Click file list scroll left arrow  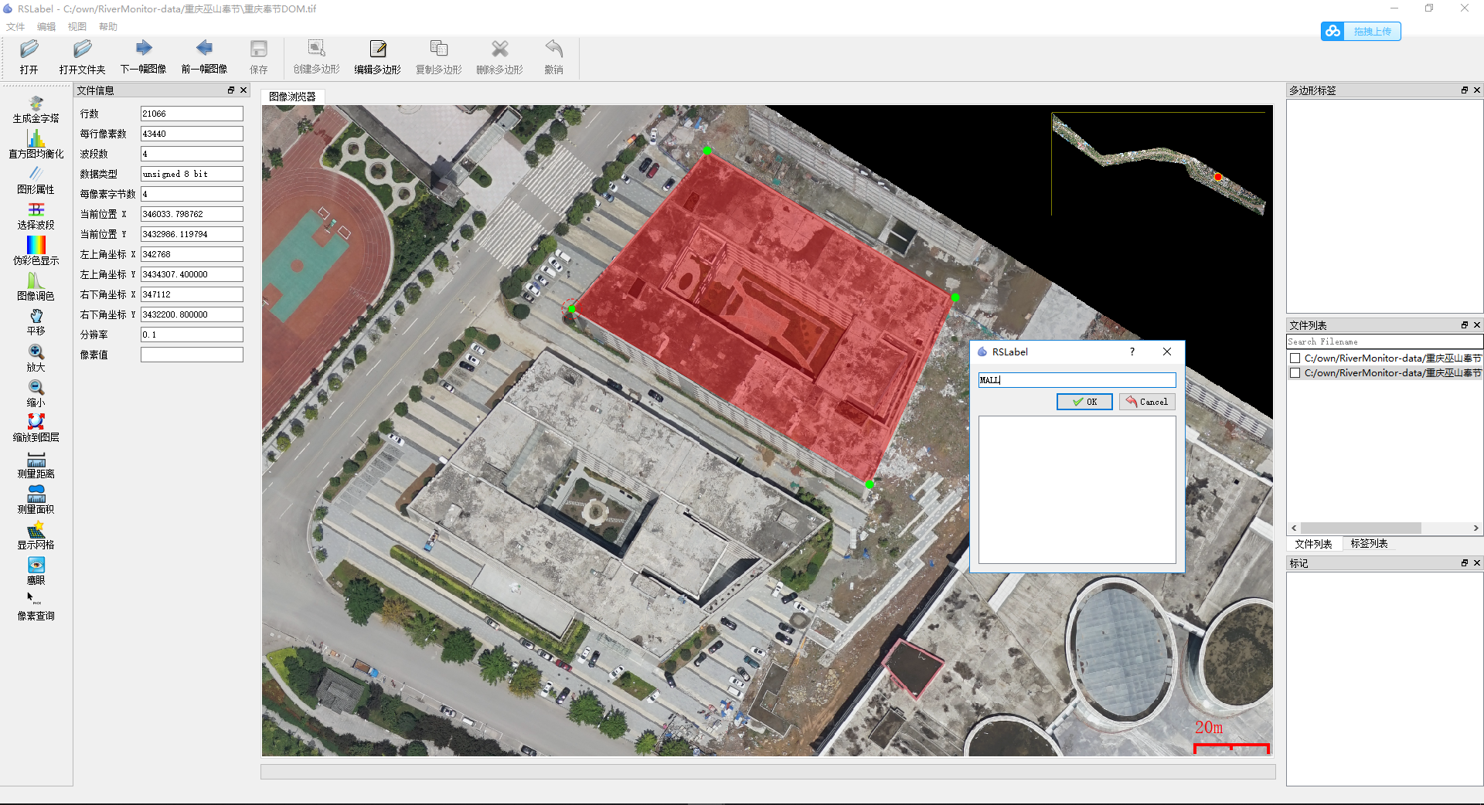(x=1294, y=528)
